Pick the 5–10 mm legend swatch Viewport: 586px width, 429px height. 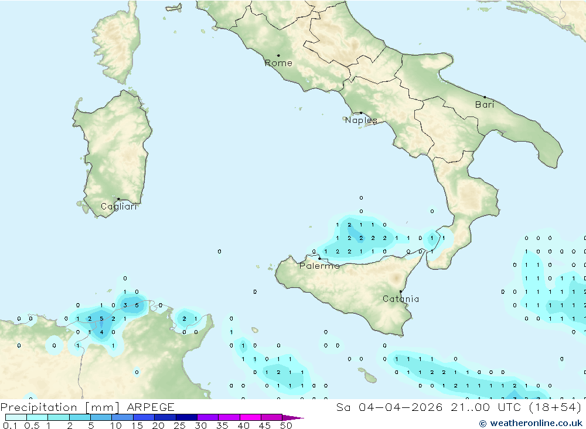click(x=101, y=417)
